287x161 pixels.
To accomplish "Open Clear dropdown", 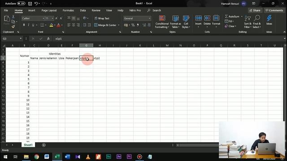I will point(230,26).
